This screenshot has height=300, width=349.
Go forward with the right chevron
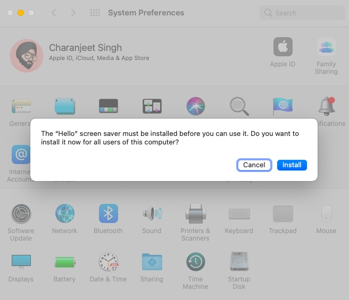tap(73, 13)
